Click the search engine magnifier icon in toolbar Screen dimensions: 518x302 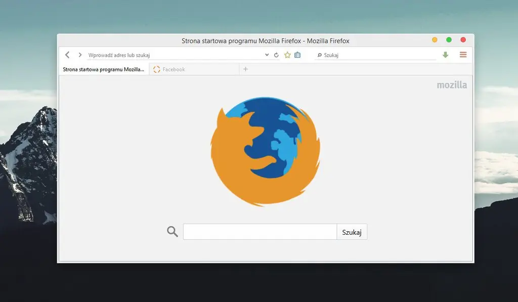(320, 55)
